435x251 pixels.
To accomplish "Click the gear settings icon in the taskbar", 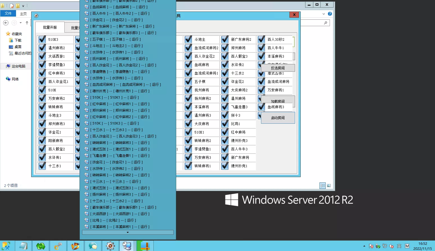I will [x=110, y=246].
